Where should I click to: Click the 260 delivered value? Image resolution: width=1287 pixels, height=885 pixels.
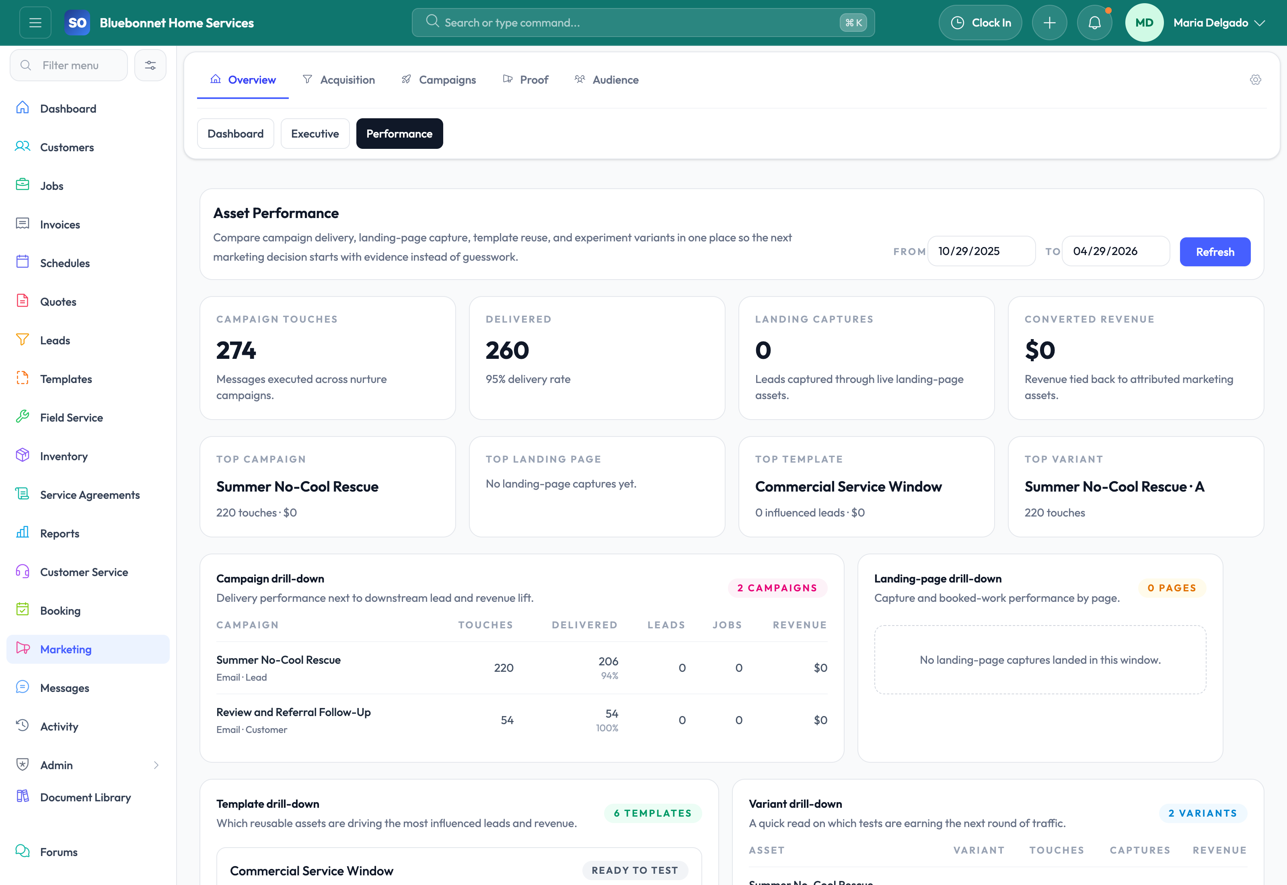pos(507,350)
